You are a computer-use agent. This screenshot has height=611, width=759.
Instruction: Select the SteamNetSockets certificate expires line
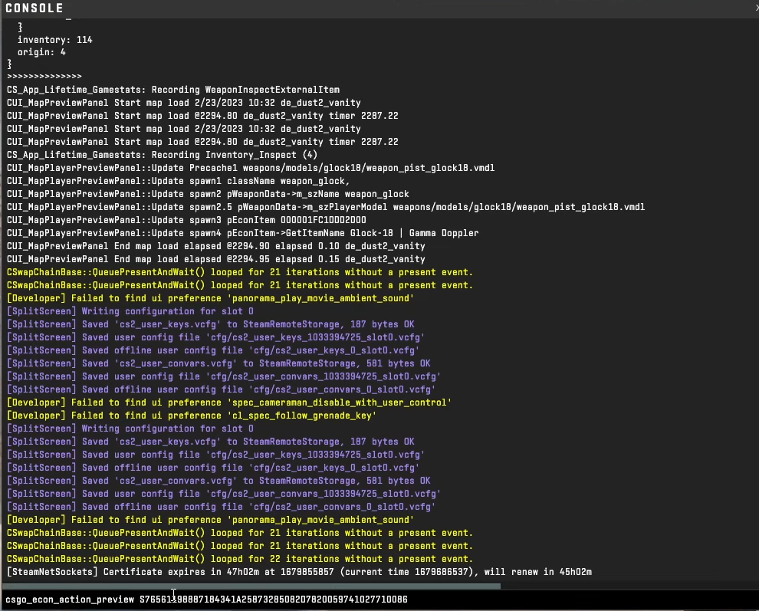[299, 572]
